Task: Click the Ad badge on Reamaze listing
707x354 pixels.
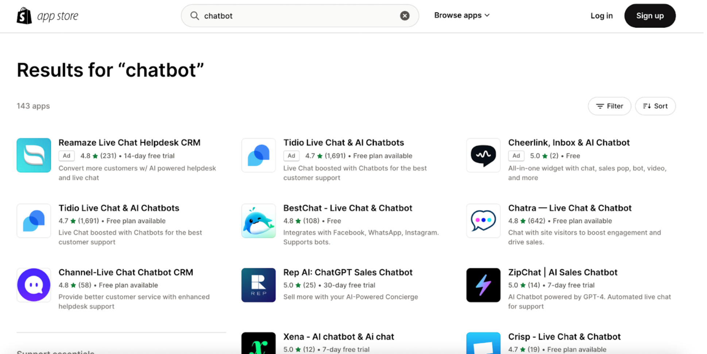Action: pyautogui.click(x=66, y=156)
